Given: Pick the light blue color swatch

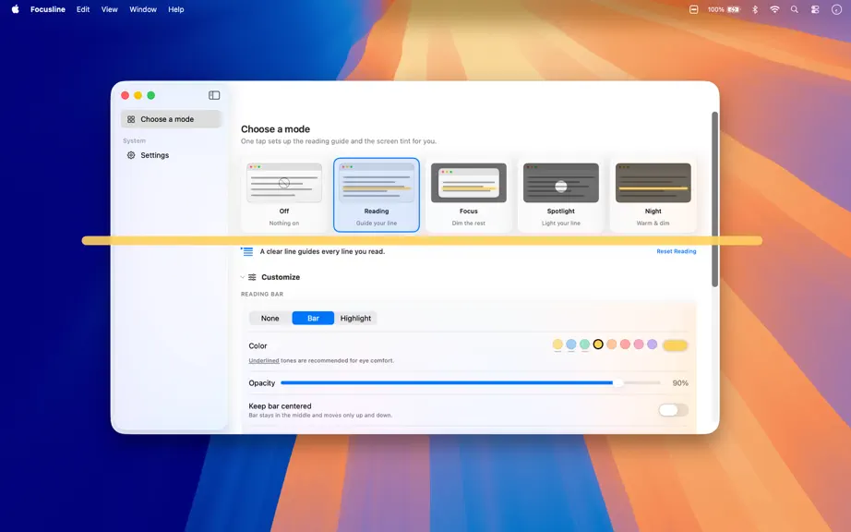Looking at the screenshot, I should (571, 345).
